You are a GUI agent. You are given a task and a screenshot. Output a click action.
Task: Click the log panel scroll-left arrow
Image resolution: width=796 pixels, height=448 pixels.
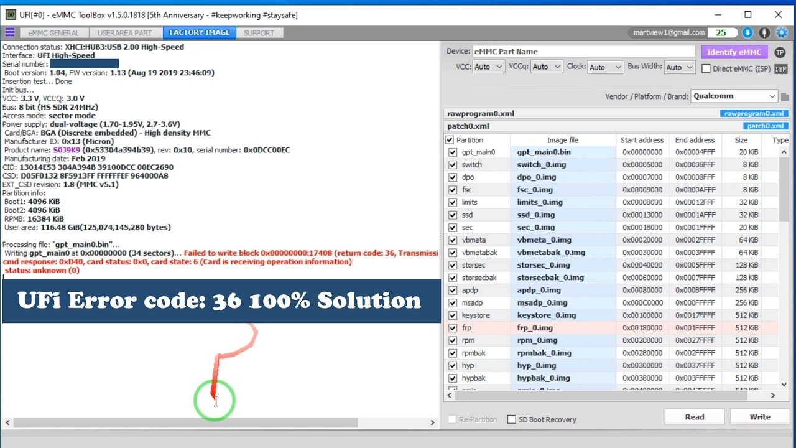(7, 422)
